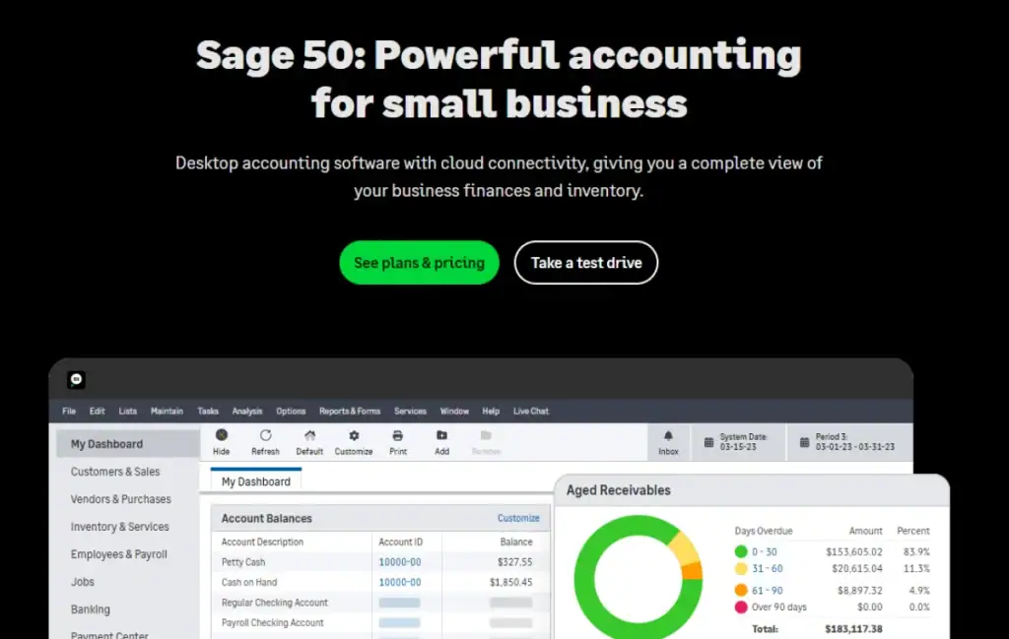Open the Maintain menu
Image resolution: width=1009 pixels, height=639 pixels.
click(167, 411)
